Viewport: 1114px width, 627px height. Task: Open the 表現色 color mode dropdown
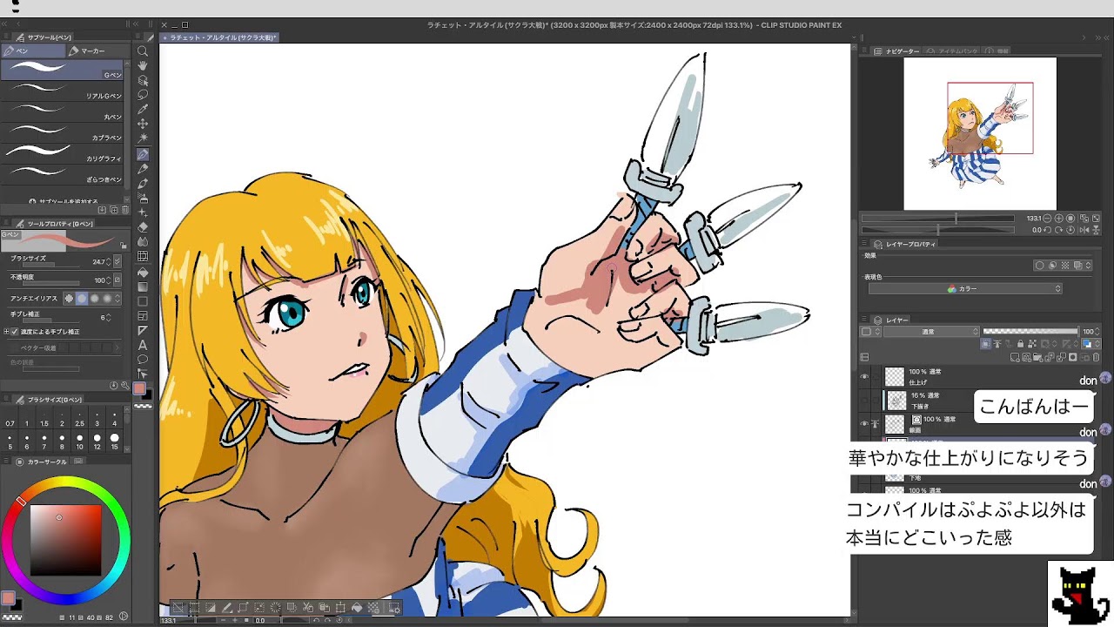coord(965,288)
